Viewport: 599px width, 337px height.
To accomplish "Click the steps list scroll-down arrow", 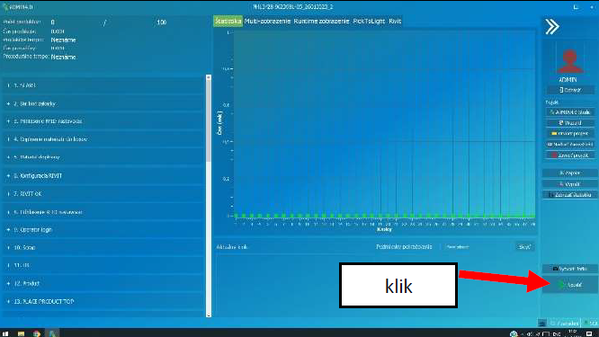I will coord(208,315).
